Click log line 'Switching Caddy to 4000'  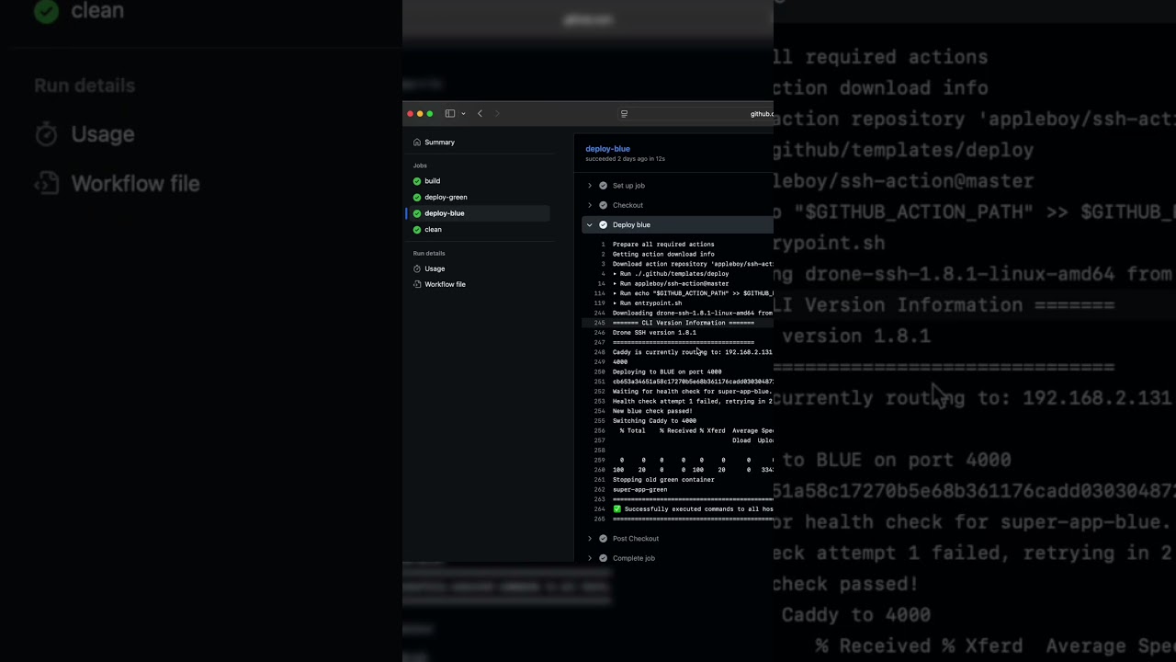point(654,421)
